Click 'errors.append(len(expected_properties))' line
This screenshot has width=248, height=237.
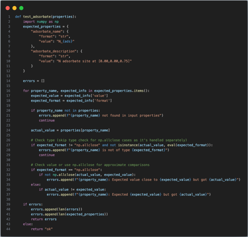point(69,214)
